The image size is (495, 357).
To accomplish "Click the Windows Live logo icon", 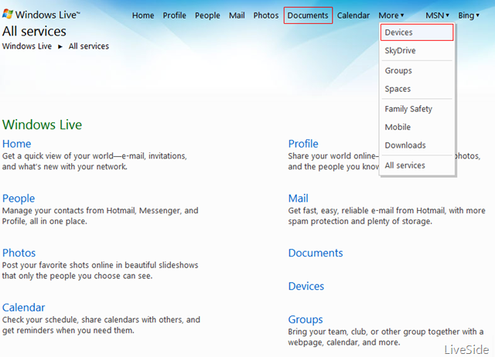I will pyautogui.click(x=8, y=14).
